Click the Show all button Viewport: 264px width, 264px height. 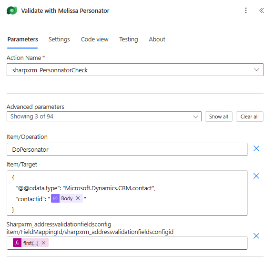219,117
